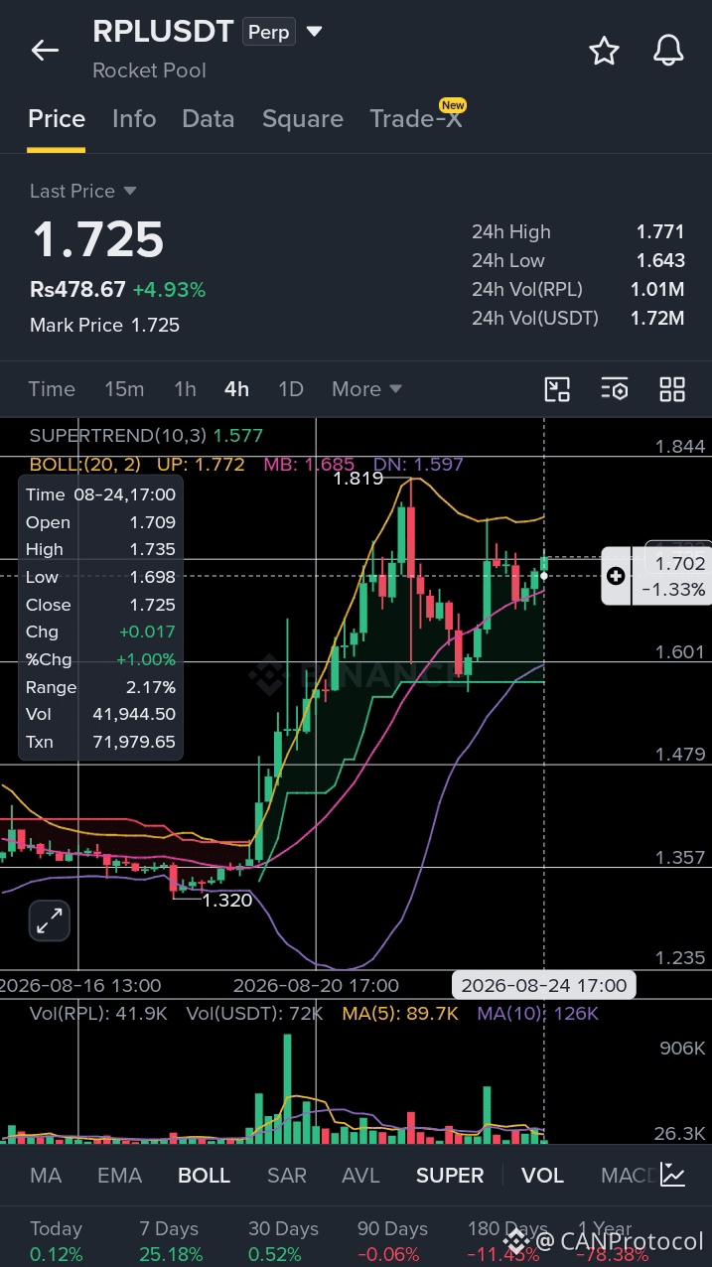
Task: Tap the 1.702 crosshair price label
Action: 679,563
